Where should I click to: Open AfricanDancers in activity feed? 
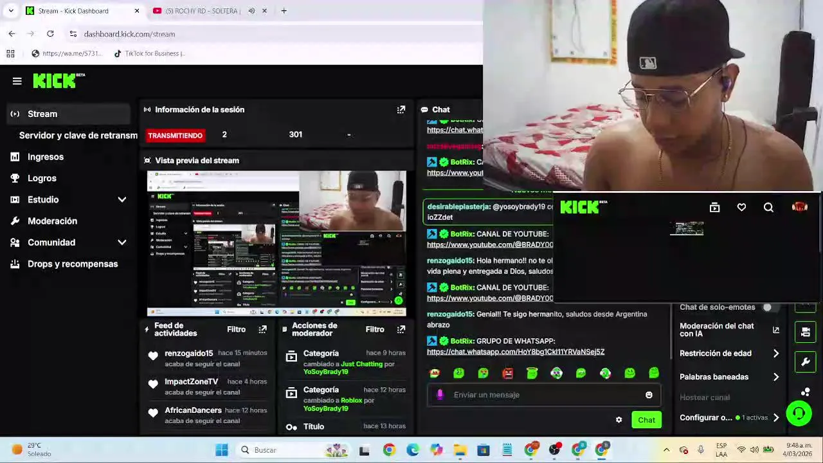193,410
